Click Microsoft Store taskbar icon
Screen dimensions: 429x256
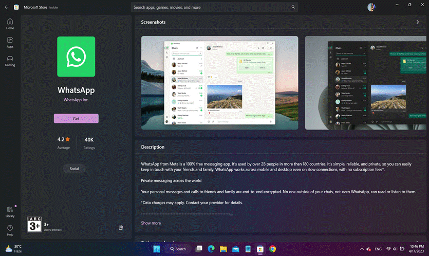pyautogui.click(x=260, y=249)
